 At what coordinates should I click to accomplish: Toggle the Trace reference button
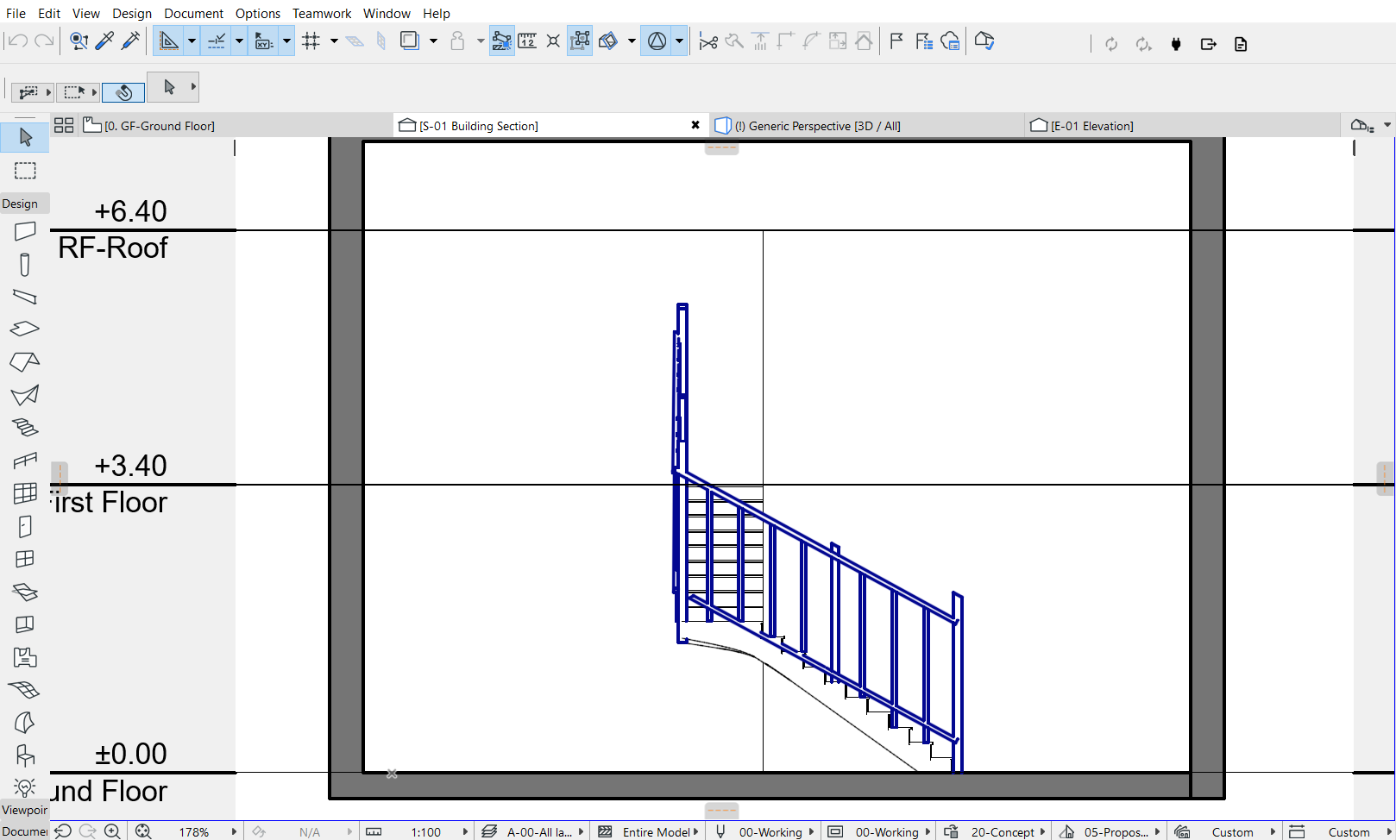click(x=410, y=41)
